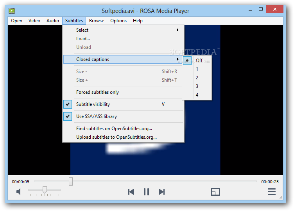Viewport: 294px width, 211px height.
Task: Click the elapsed time 00:00:05
Action: click(x=21, y=182)
